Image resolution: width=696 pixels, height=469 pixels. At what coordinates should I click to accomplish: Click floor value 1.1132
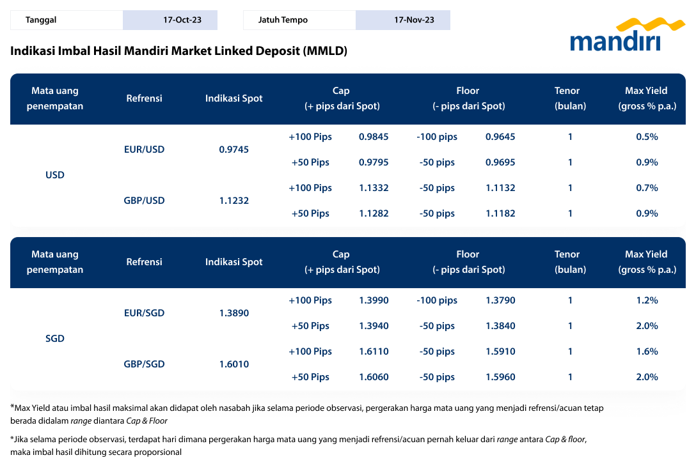[500, 188]
